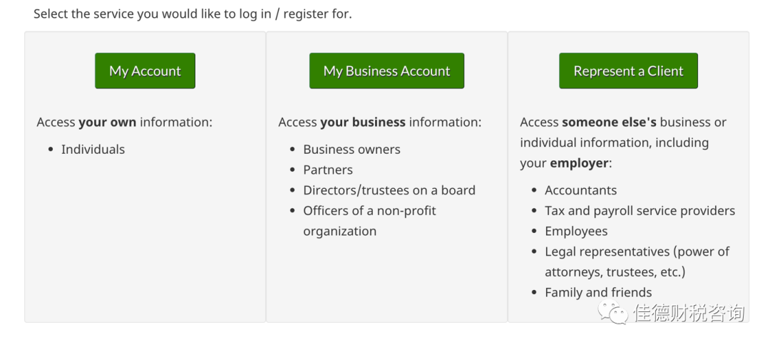The height and width of the screenshot is (347, 770).
Task: Select the Represent a Client button
Action: point(628,71)
